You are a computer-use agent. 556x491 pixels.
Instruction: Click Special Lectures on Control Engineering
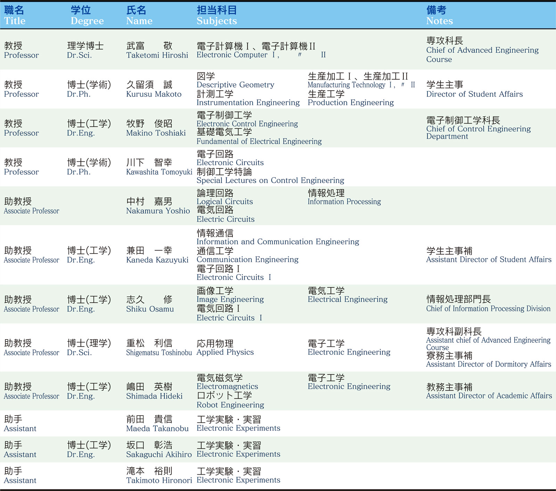coord(270,180)
